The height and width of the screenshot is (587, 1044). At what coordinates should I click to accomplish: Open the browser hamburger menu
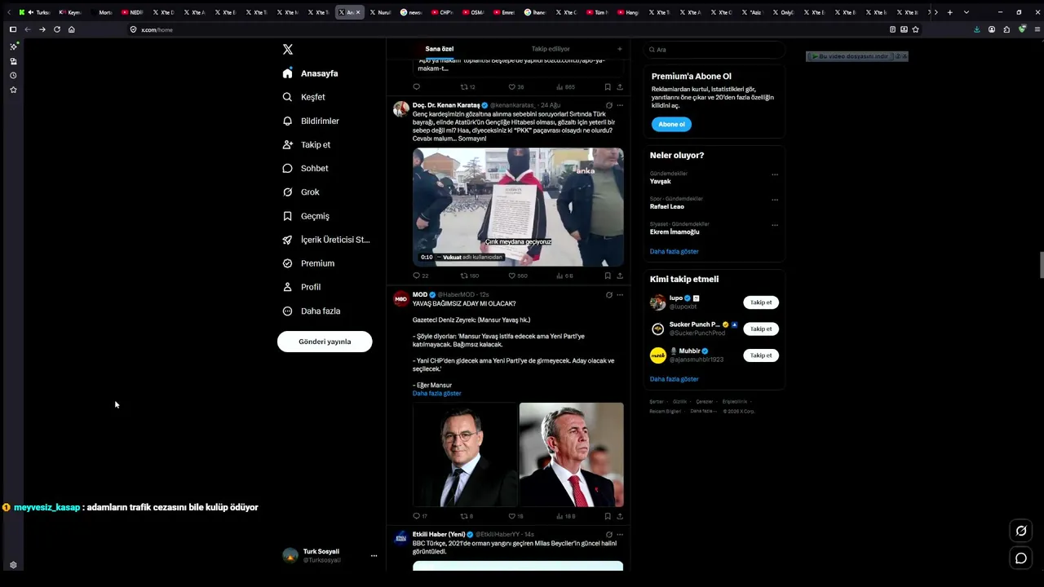click(x=1037, y=29)
